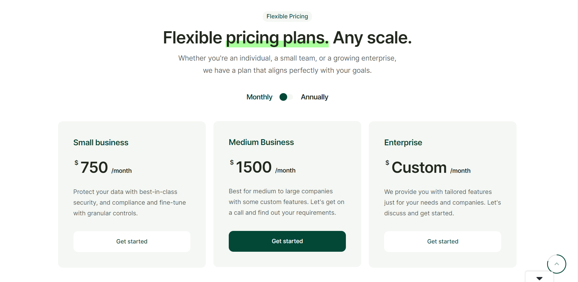Click the Custom price text
The width and height of the screenshot is (578, 282).
[x=419, y=168]
